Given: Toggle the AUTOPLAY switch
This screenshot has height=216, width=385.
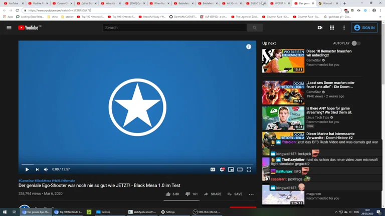Looking at the screenshot, I should [x=356, y=43].
